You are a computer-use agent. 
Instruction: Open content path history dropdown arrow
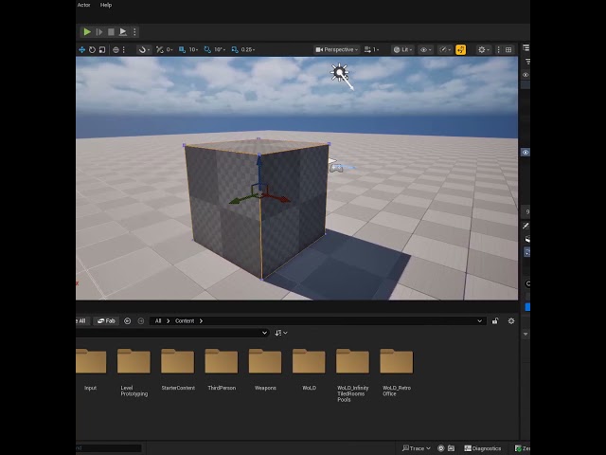[480, 320]
